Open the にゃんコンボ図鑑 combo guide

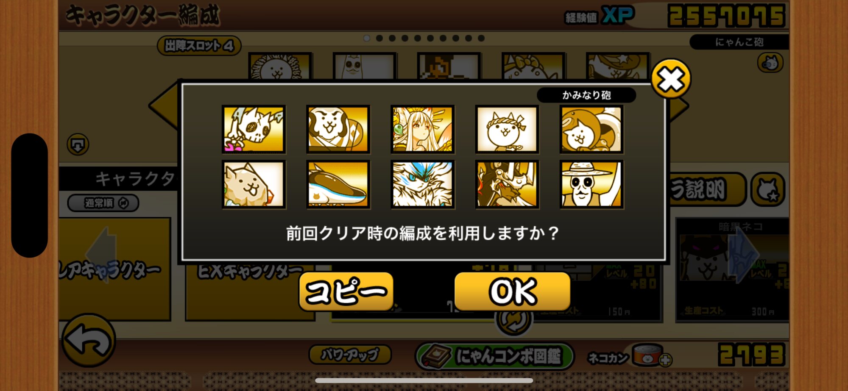494,356
